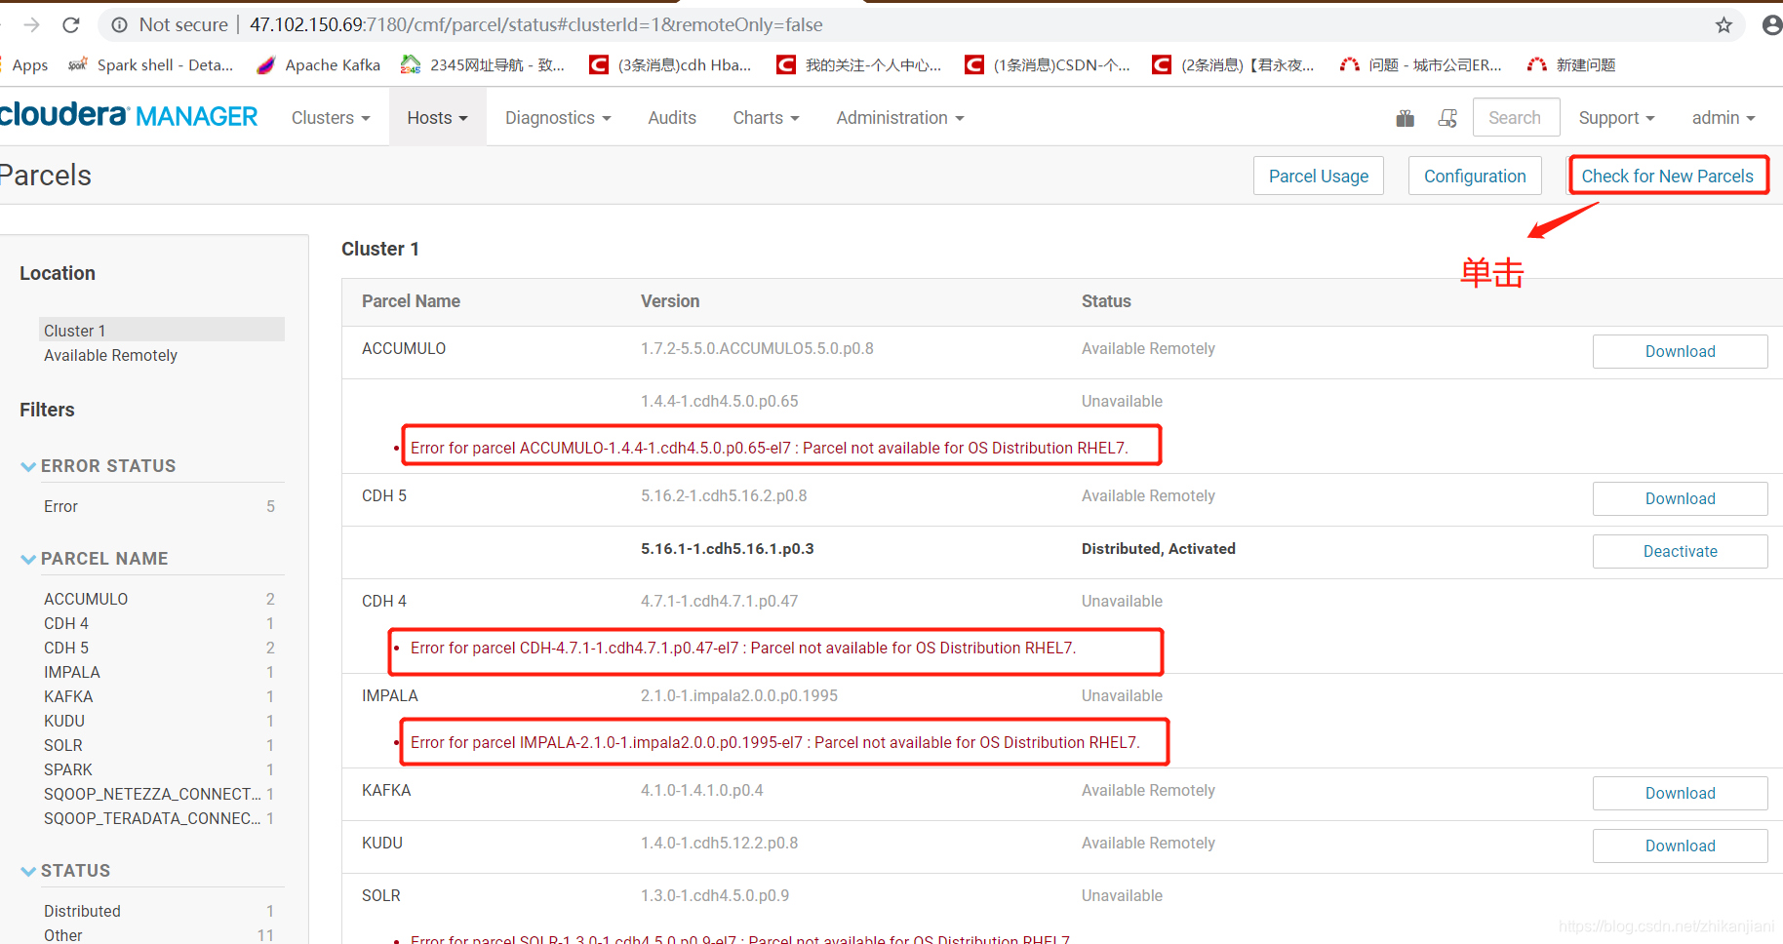Open the Support dropdown menu
1783x944 pixels.
pyautogui.click(x=1616, y=118)
